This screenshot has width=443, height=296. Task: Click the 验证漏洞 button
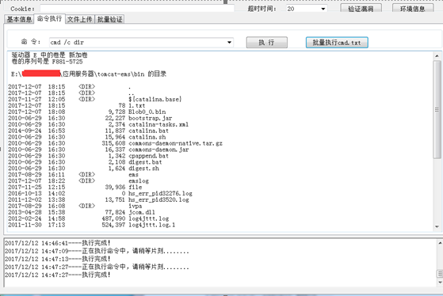point(361,9)
